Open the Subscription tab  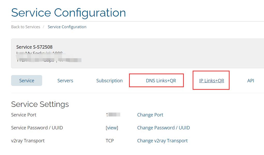coord(109,80)
